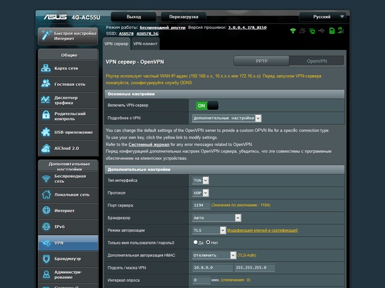Toggle the Enable VPN server ON switch
385x288 pixels.
tap(207, 106)
